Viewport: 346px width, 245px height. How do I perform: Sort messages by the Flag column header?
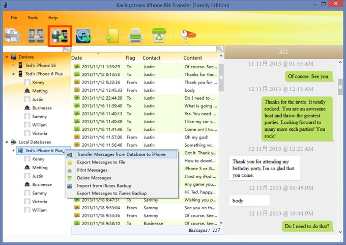point(130,58)
